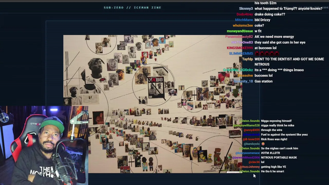The image size is (329, 185).
Task: Open @jeremywilliams528's username in lower chat
Action: 246,126
